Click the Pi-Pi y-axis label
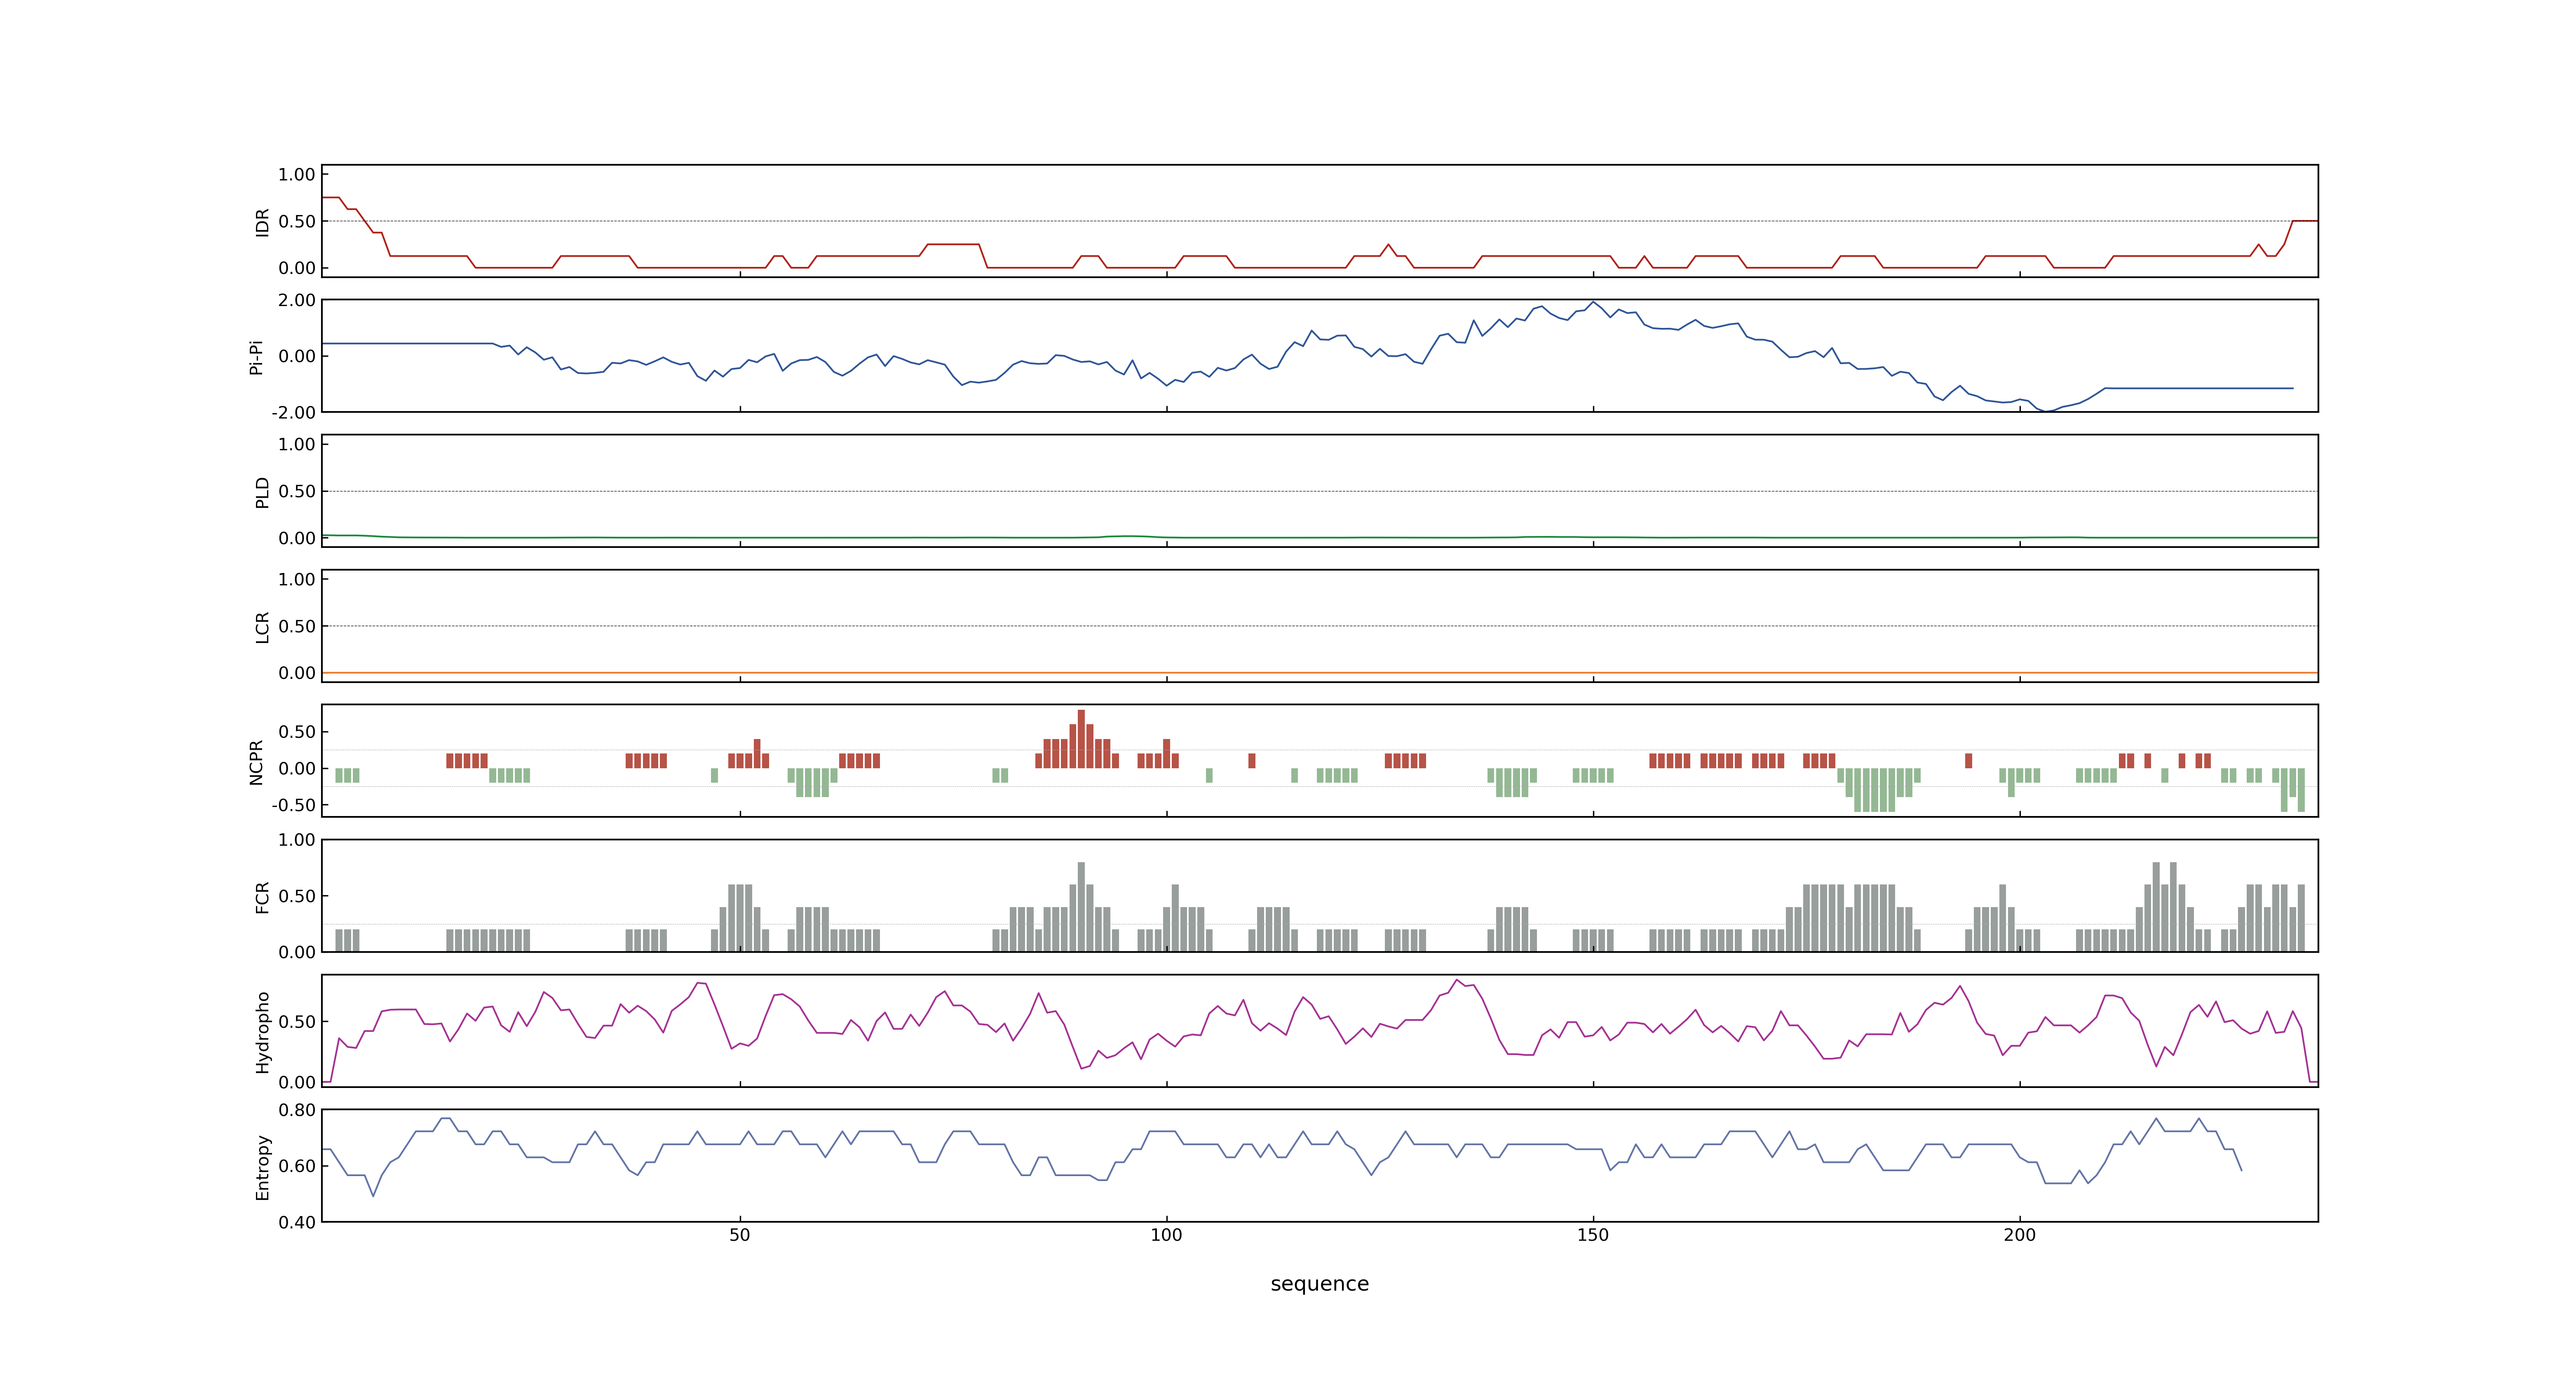 (256, 357)
